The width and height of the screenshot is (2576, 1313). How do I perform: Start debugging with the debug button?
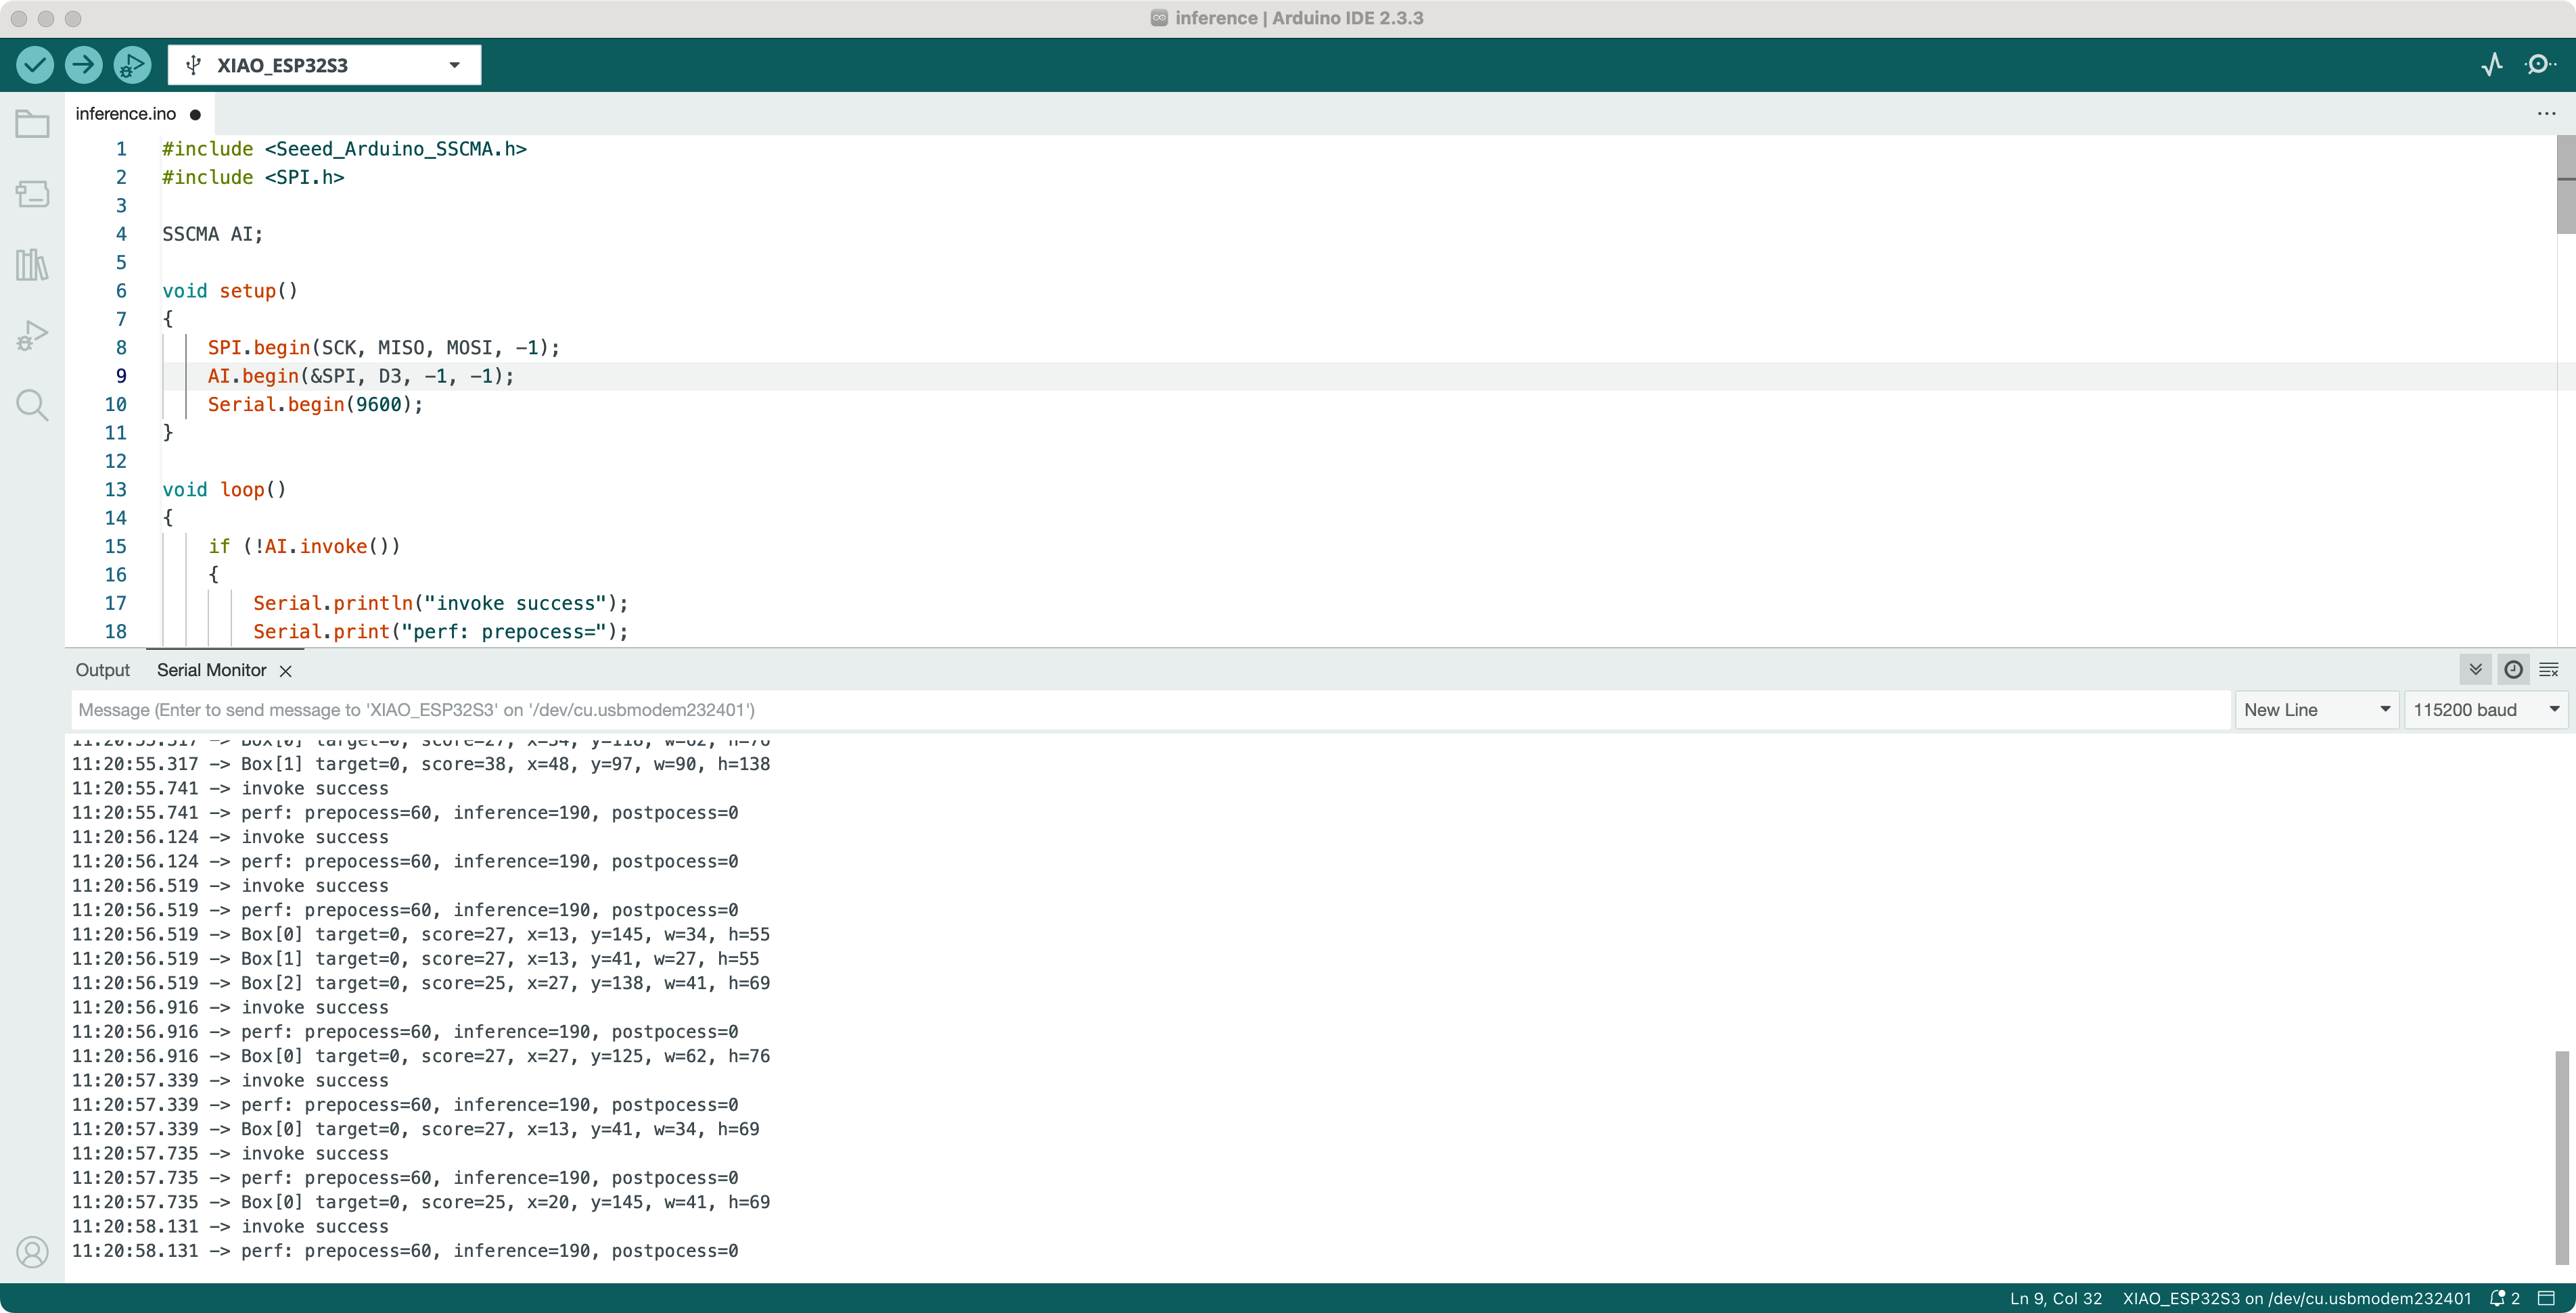tap(132, 65)
